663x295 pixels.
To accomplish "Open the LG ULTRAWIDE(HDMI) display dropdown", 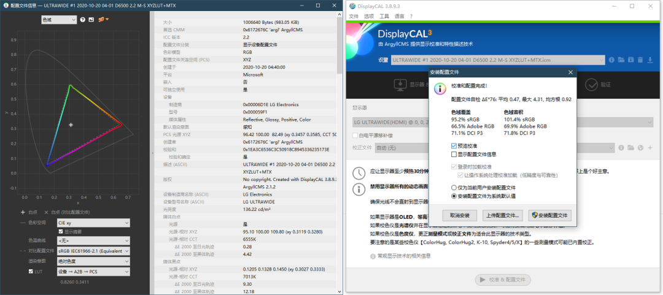I will (x=503, y=123).
